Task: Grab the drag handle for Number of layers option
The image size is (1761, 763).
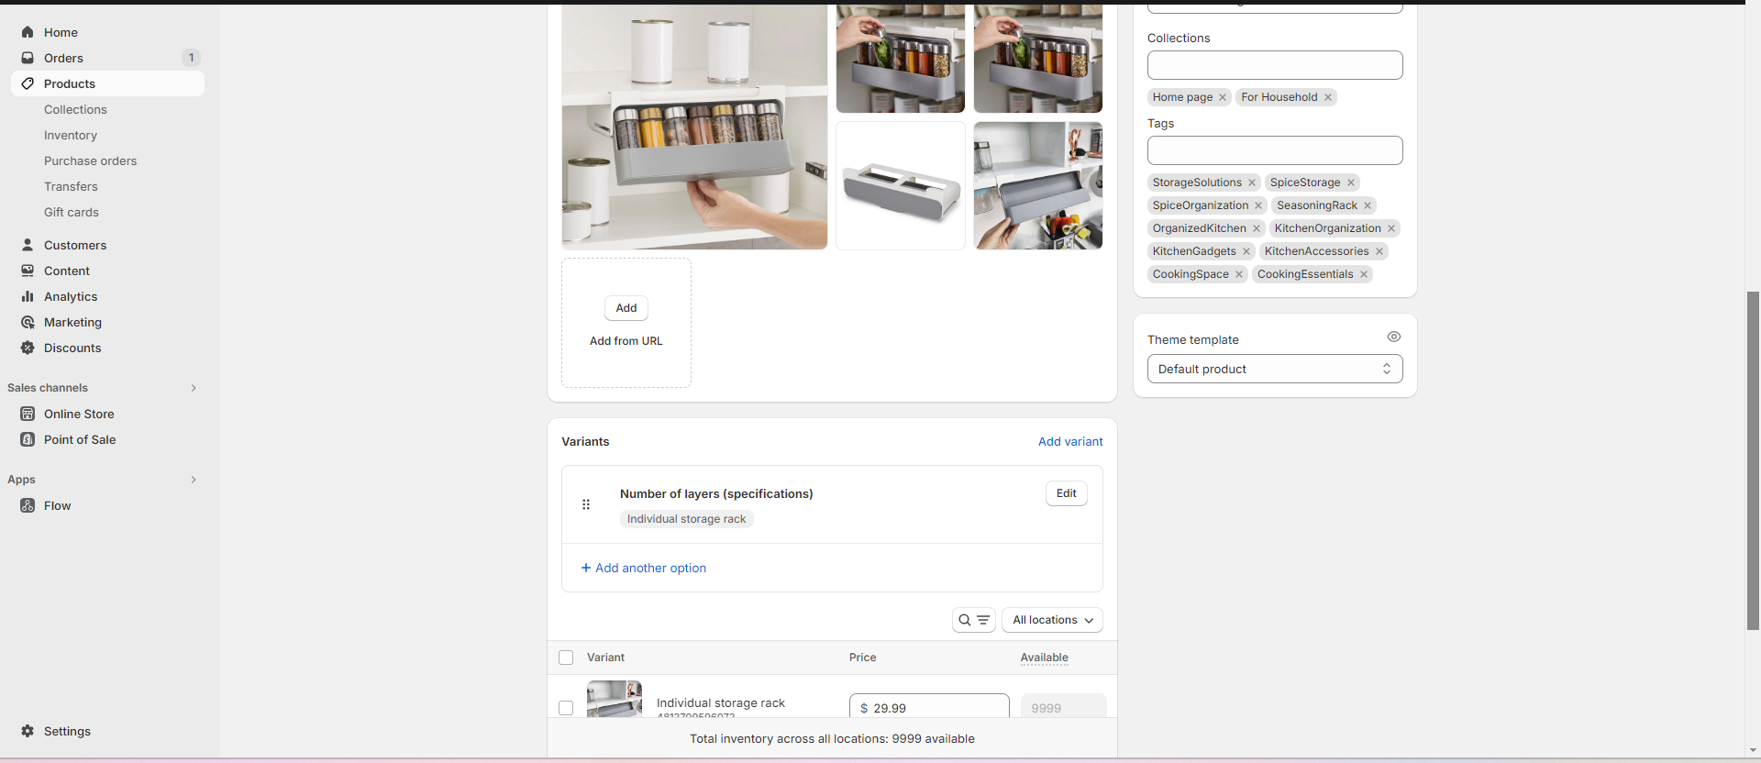Action: [x=586, y=504]
